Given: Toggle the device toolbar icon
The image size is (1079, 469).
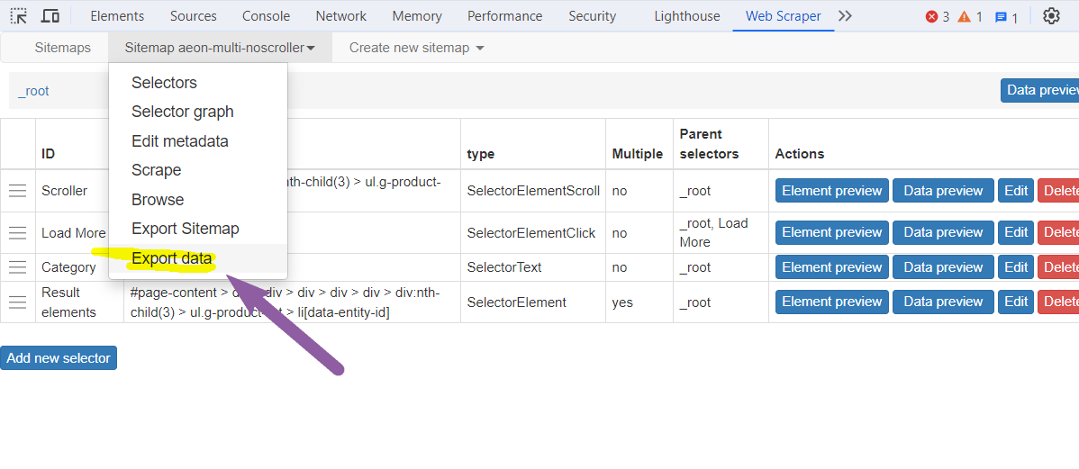Looking at the screenshot, I should tap(50, 16).
